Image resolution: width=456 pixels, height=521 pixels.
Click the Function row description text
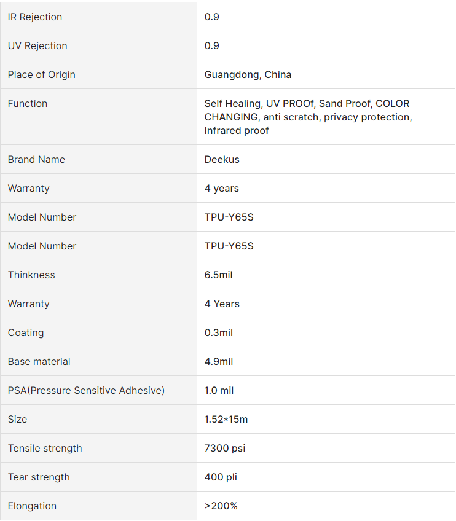(x=308, y=117)
